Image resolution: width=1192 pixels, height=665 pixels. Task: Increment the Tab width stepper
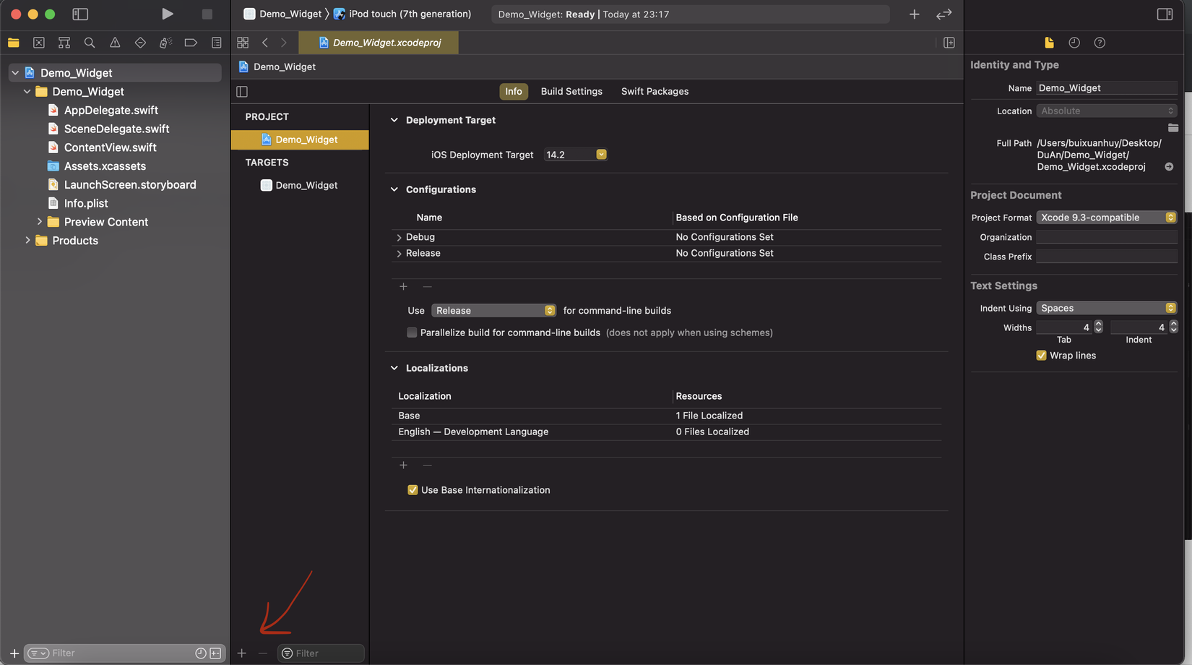[x=1098, y=324]
